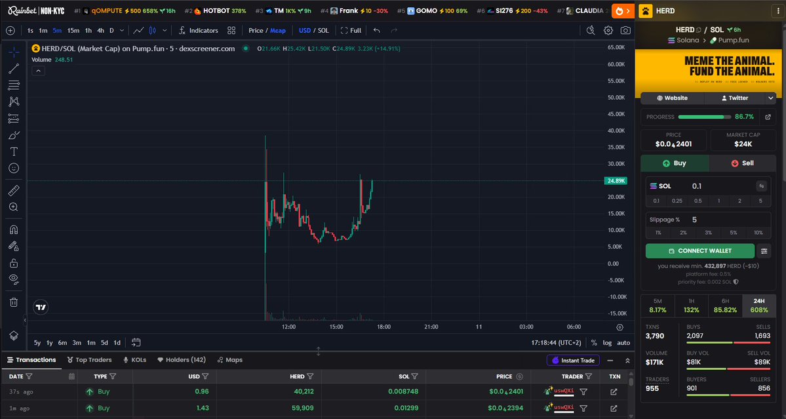Click the Instant Trade button
This screenshot has height=419, width=786.
[574, 361]
